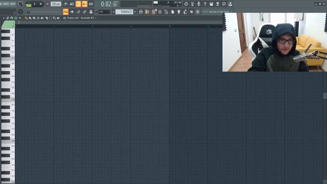Click the piano roll vertical scrollbar handle
Viewport: 327px width, 184px height.
pyautogui.click(x=325, y=96)
